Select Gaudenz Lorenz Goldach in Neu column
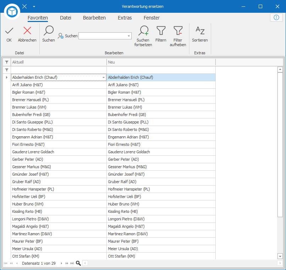Screen dimensions: 286x270 click(161, 152)
